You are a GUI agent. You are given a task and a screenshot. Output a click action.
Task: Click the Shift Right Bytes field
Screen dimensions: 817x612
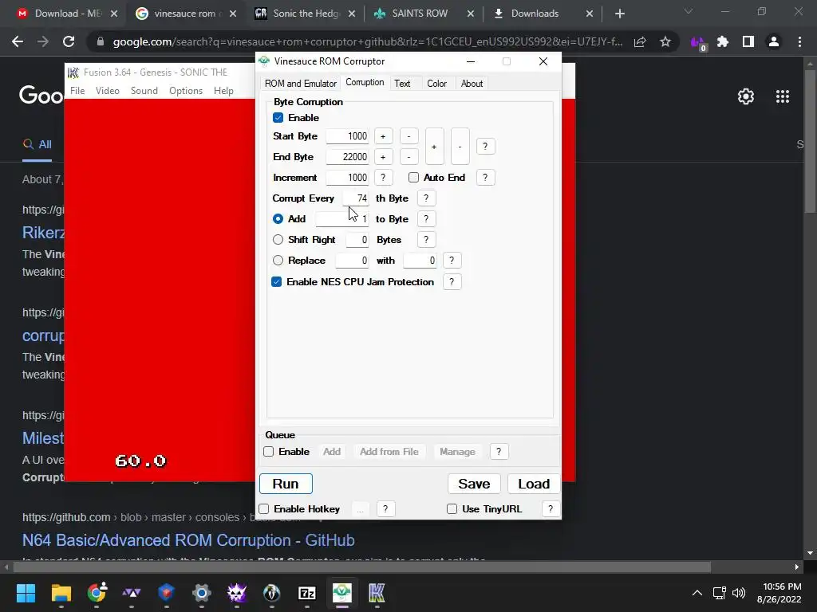tap(357, 241)
